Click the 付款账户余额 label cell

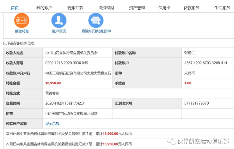tap(23, 124)
